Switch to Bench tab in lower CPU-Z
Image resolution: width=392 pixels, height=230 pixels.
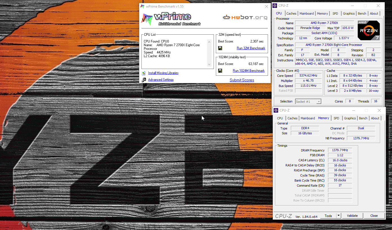pos(363,118)
